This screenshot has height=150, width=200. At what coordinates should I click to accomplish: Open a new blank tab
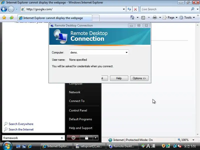[x=96, y=18]
